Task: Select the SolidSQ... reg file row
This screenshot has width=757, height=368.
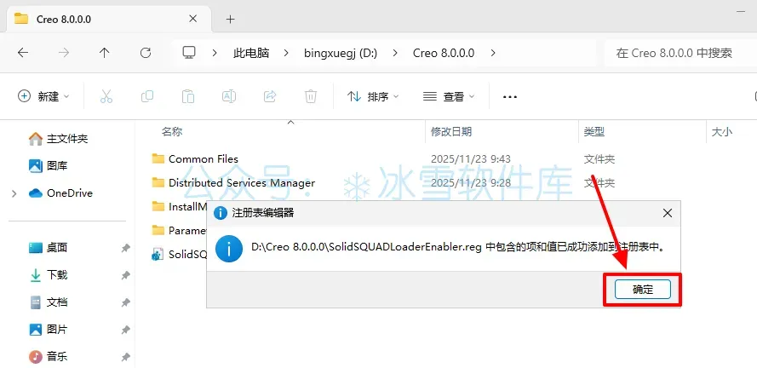Action: (179, 255)
